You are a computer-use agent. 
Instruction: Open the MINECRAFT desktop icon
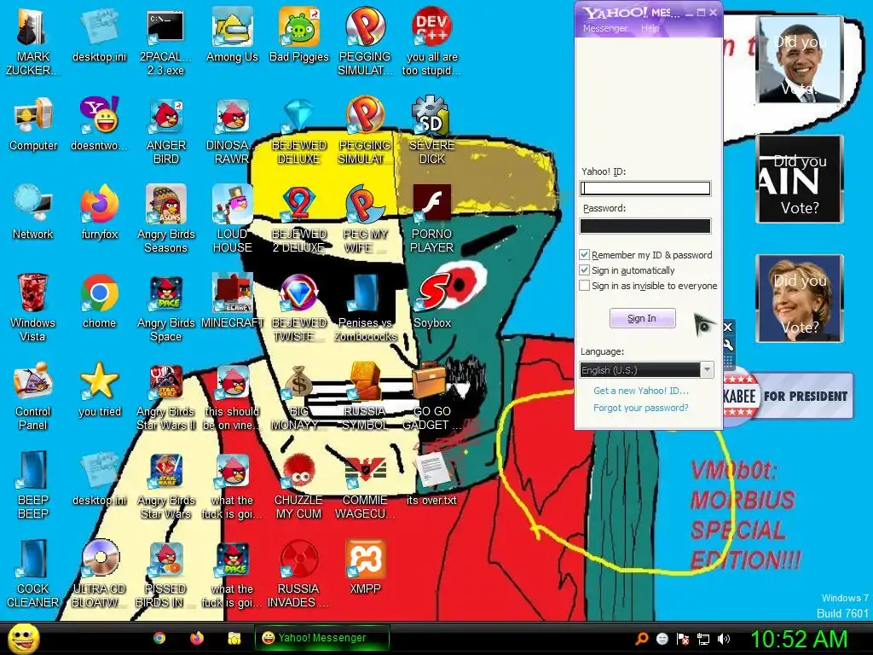[x=232, y=301]
